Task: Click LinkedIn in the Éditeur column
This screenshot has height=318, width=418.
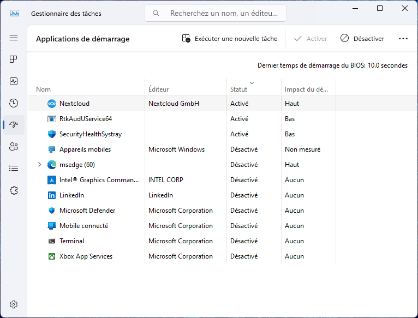Action: coord(160,195)
